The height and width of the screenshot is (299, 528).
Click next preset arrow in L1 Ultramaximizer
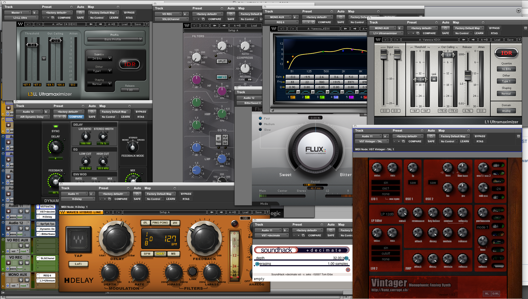pyautogui.click(x=473, y=40)
